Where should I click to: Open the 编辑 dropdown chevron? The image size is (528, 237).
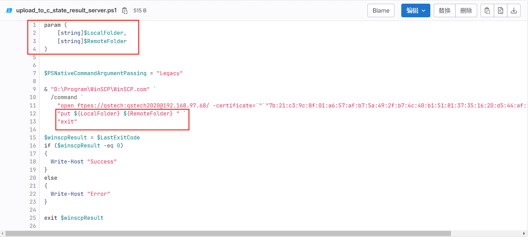pyautogui.click(x=424, y=10)
